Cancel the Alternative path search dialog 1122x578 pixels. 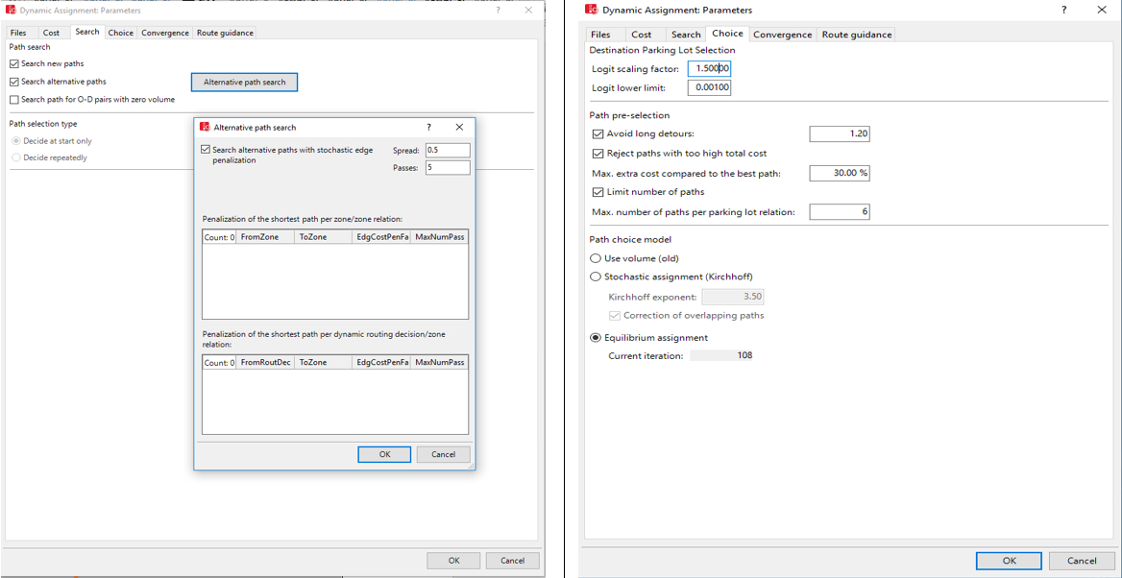point(443,454)
